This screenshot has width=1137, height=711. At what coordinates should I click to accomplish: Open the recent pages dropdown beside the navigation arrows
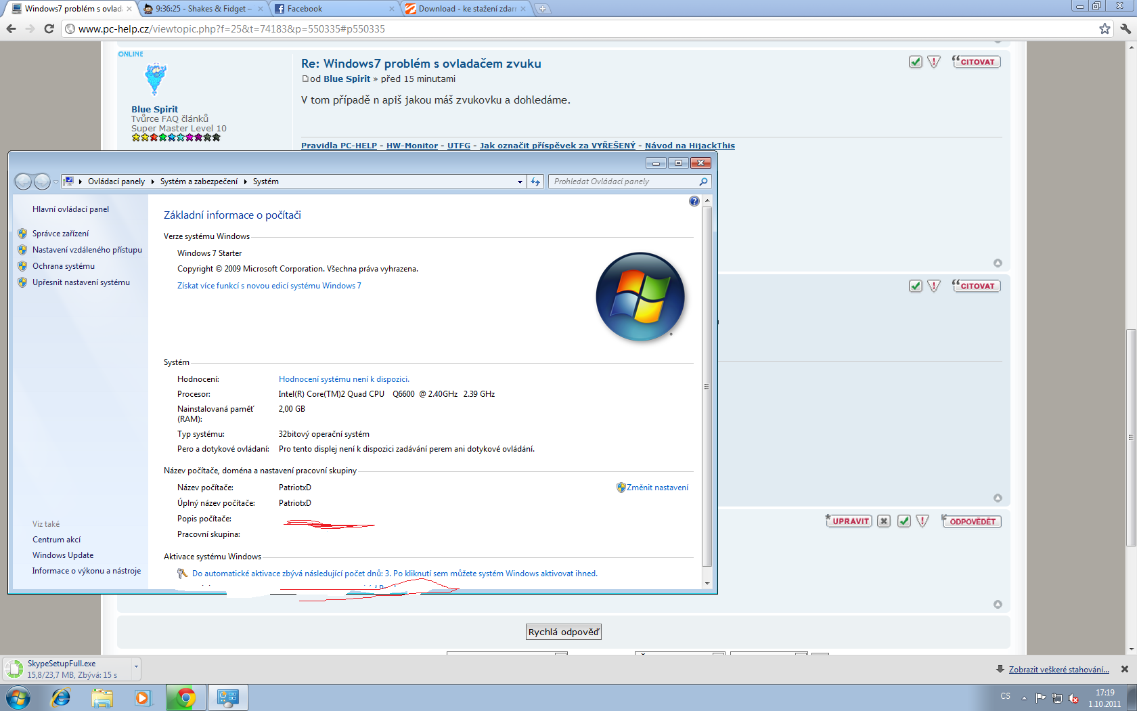pos(55,182)
